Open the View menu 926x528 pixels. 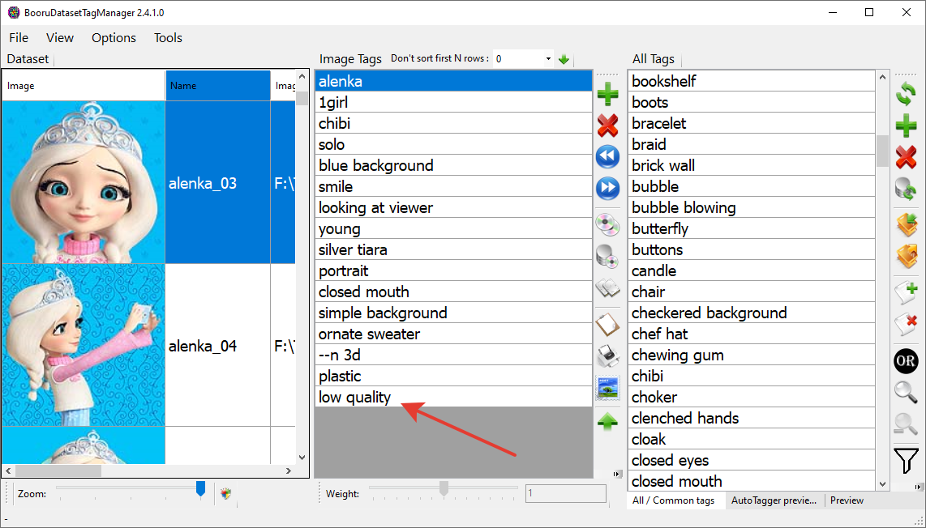[60, 38]
